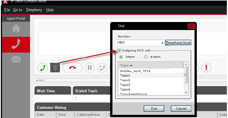Sort list by Topic column header

[x=151, y=65]
